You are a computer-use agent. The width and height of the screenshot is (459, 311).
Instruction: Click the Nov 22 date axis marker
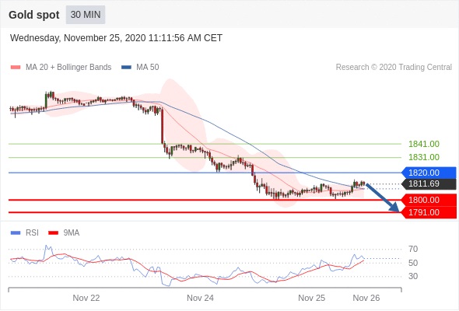tap(86, 298)
